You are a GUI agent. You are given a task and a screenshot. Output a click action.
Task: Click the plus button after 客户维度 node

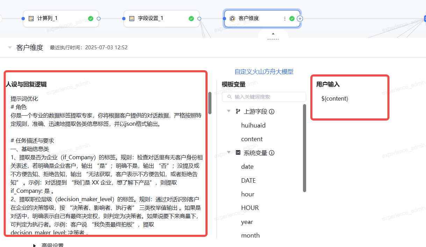point(300,19)
